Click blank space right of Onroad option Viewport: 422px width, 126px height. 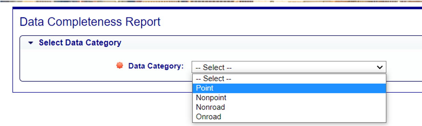coord(303,117)
